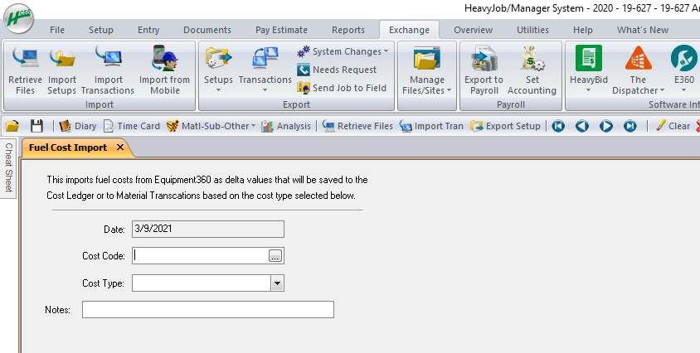Image resolution: width=700 pixels, height=353 pixels.
Task: Expand E360 dropdown arrow
Action: 684,90
